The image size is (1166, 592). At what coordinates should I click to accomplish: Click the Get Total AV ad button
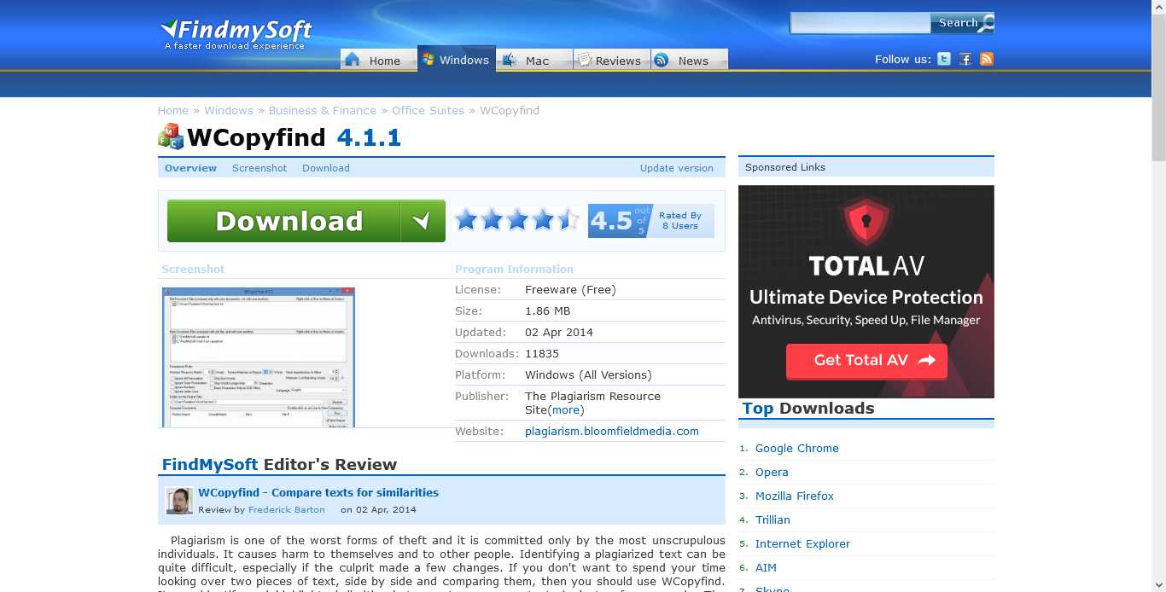pyautogui.click(x=866, y=360)
